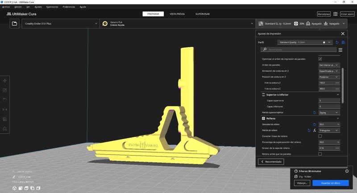357x193 pixels.
Task: Enable Conectar líneas de relleno checkbox
Action: point(320,136)
